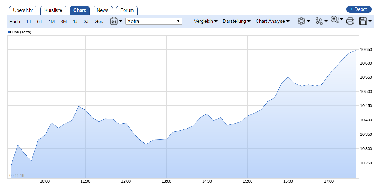This screenshot has width=377, height=185.
Task: Print the chart with printer icon
Action: (350, 21)
